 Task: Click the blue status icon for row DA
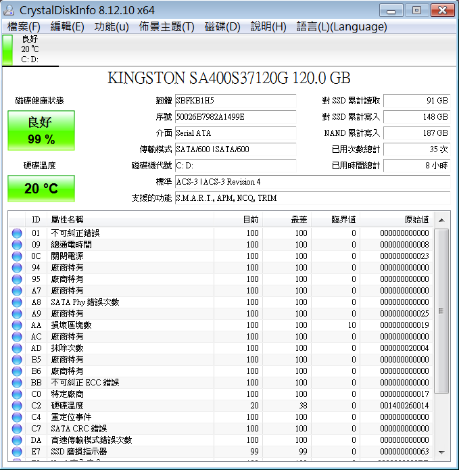[17, 440]
